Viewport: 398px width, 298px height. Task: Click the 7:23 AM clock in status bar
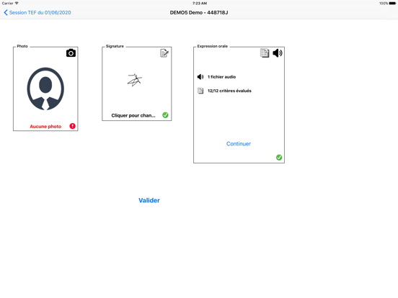(200, 4)
